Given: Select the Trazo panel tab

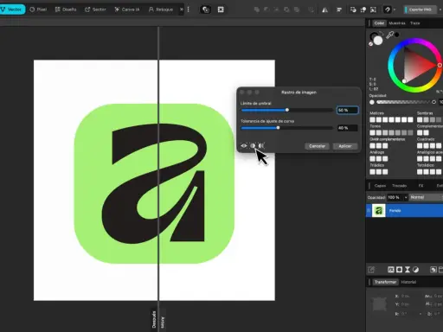Looking at the screenshot, I should [x=414, y=23].
